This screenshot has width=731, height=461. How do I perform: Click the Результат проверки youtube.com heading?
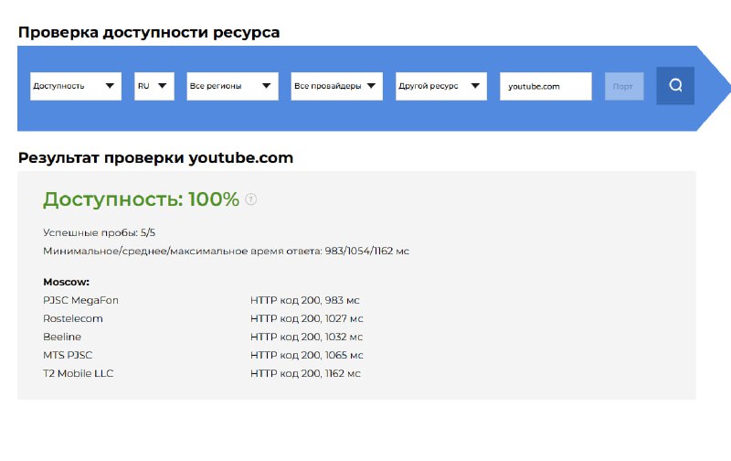[155, 157]
